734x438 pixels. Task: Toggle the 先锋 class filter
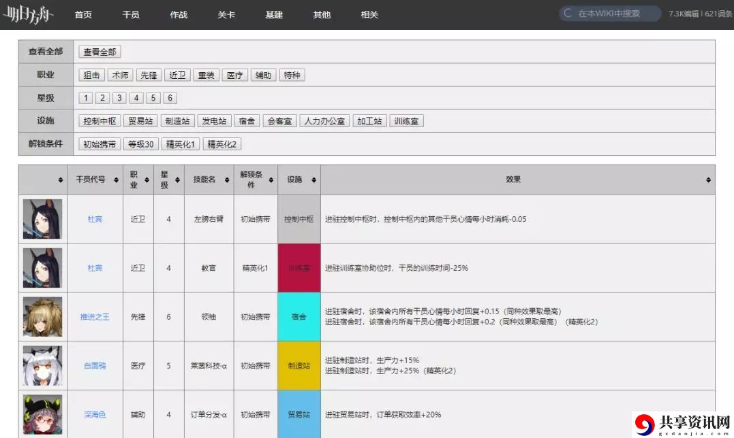[149, 75]
